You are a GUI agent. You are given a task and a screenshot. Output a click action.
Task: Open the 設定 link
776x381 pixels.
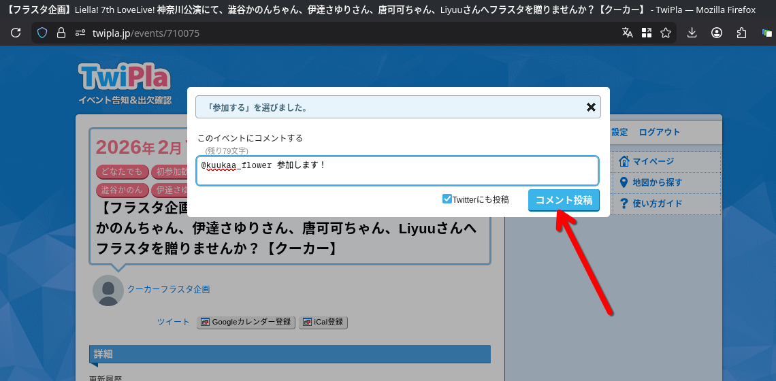tap(619, 132)
